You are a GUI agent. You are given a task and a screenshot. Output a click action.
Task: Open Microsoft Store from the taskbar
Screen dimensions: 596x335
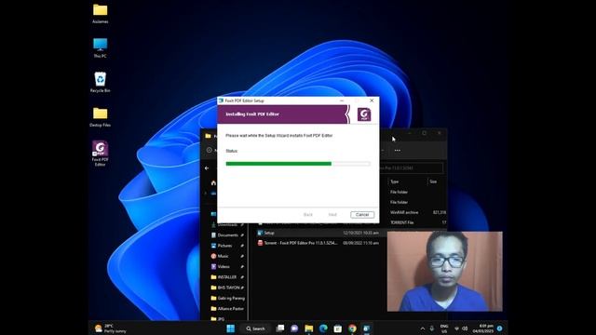point(337,328)
